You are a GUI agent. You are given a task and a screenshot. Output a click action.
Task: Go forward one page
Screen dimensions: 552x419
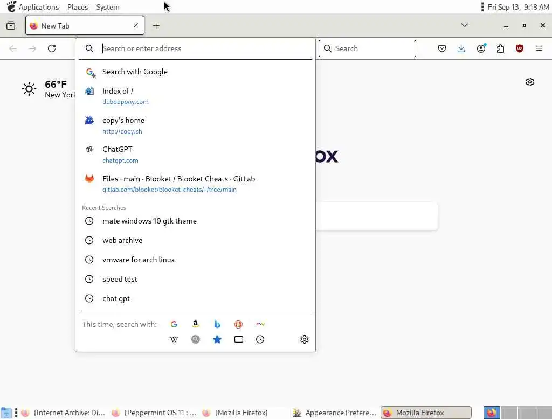click(32, 48)
